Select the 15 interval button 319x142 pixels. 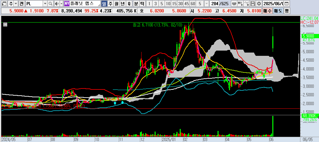click(174, 4)
